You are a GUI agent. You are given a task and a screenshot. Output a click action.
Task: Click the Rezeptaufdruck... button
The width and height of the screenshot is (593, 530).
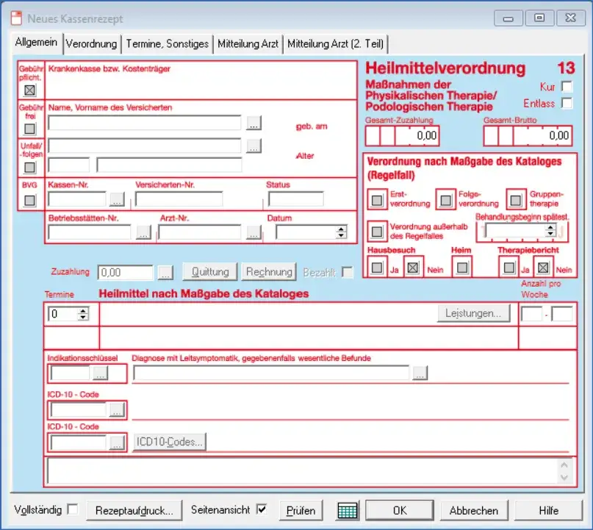coord(133,510)
